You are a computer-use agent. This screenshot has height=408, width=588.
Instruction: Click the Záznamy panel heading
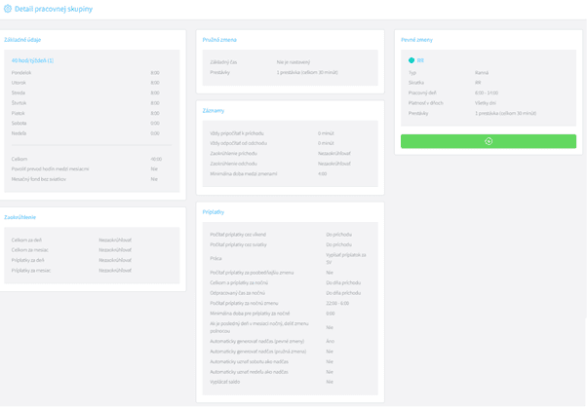pyautogui.click(x=214, y=110)
